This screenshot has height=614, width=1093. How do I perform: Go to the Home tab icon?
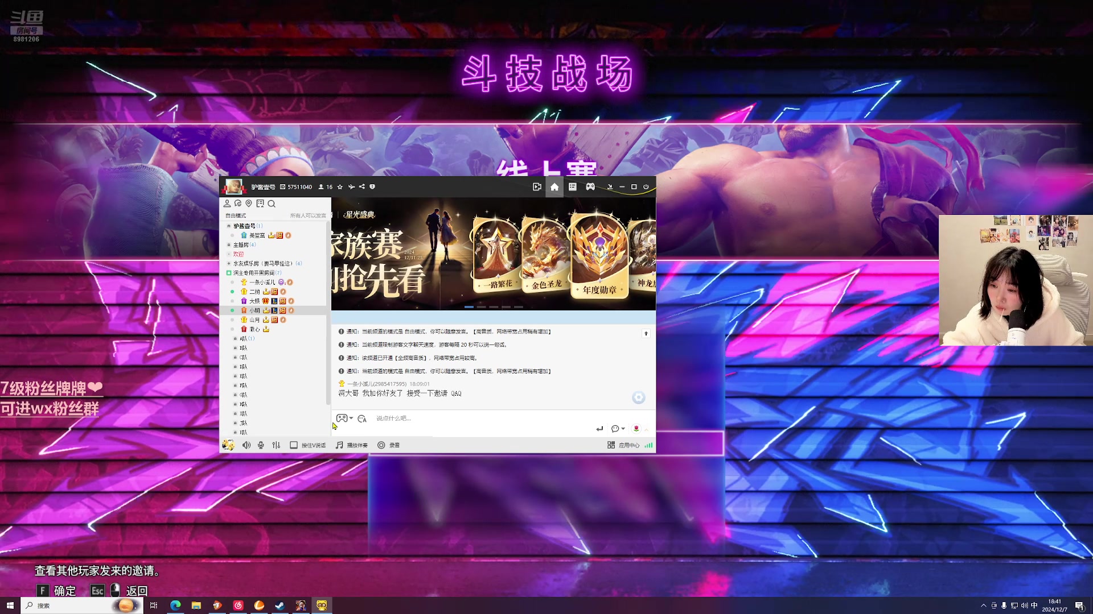[x=554, y=187]
